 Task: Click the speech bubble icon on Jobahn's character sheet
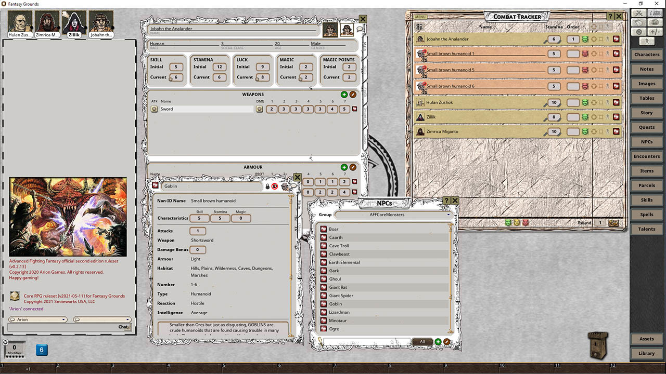(x=361, y=30)
